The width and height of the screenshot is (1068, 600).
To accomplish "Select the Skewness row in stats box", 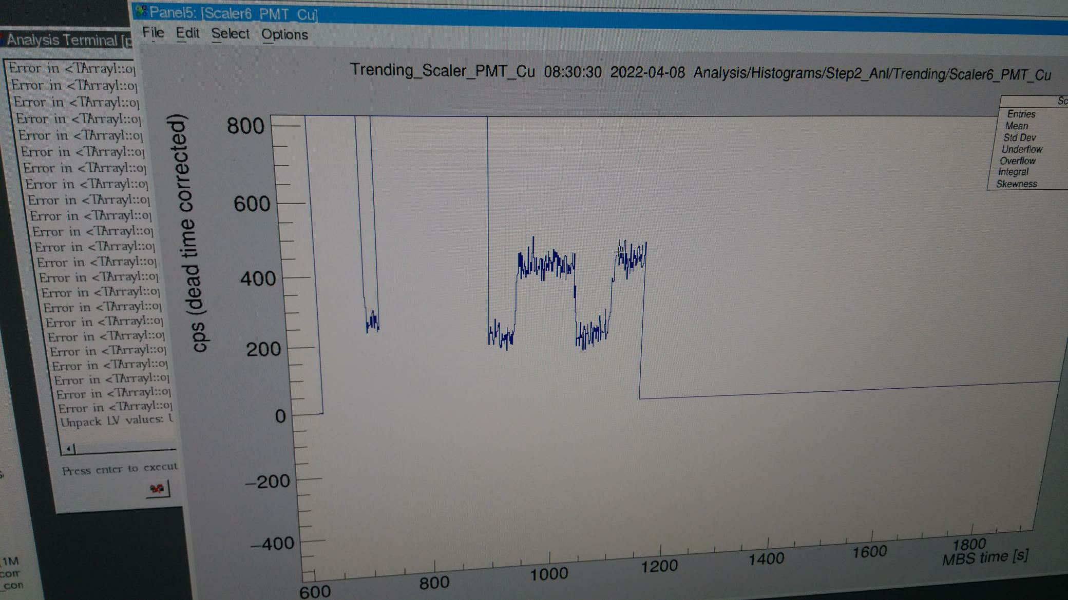I will [x=1016, y=184].
